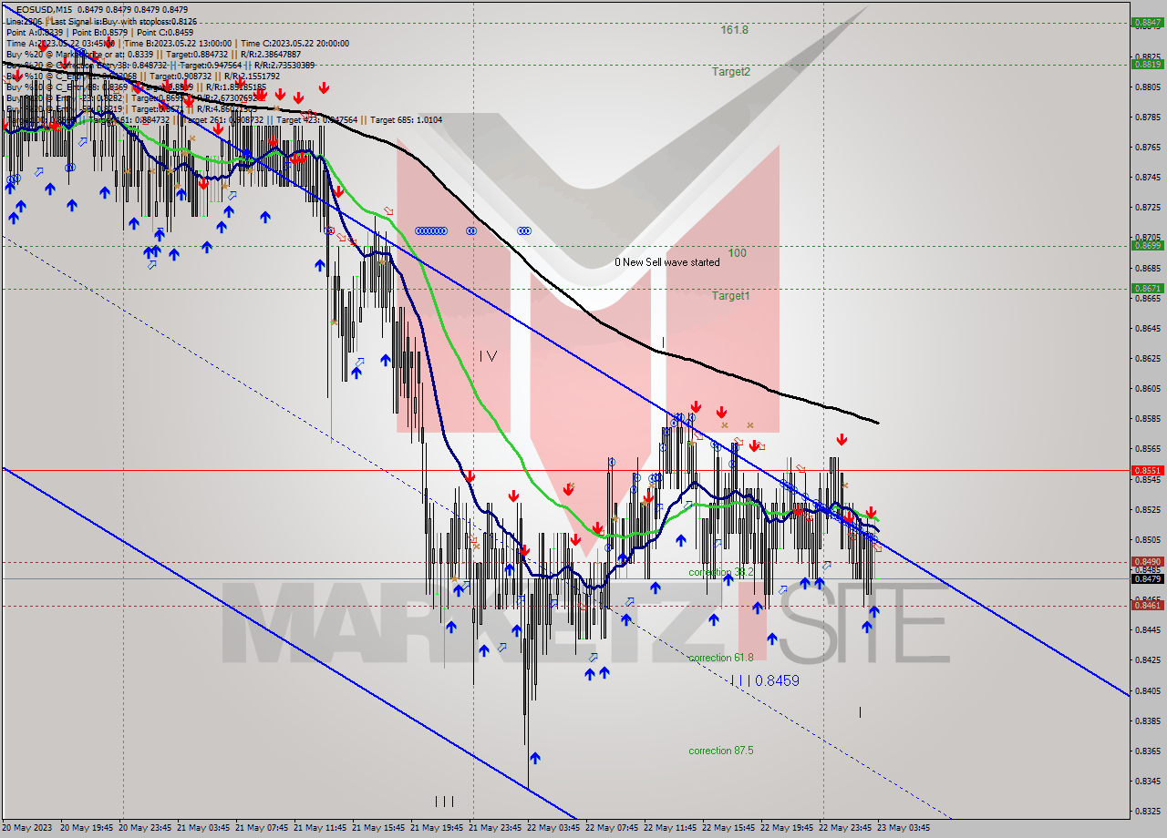Select the 'Target2' label
The width and height of the screenshot is (1167, 838).
(731, 71)
